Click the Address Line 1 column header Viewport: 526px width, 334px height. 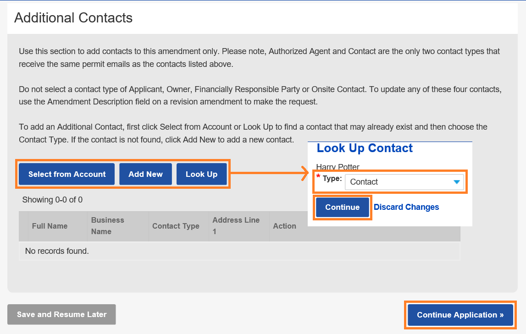(x=236, y=226)
